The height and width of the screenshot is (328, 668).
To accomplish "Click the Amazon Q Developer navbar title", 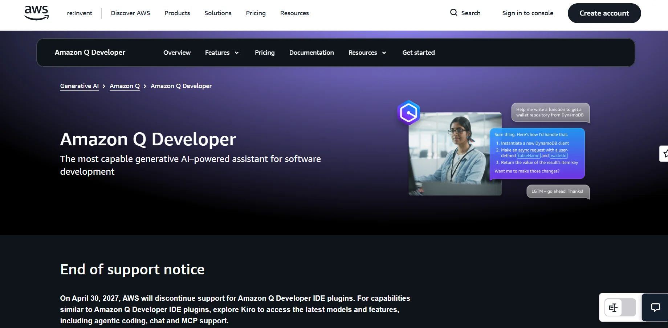I will pyautogui.click(x=90, y=52).
